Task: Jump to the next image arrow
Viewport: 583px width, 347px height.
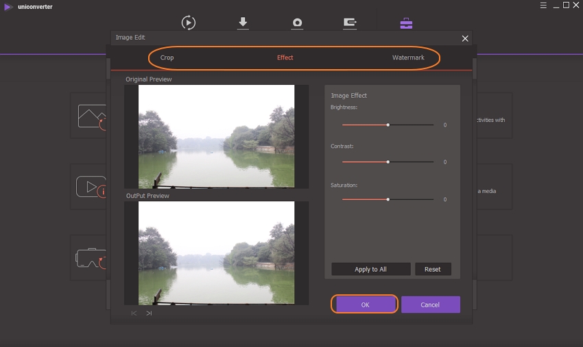Action: click(149, 313)
